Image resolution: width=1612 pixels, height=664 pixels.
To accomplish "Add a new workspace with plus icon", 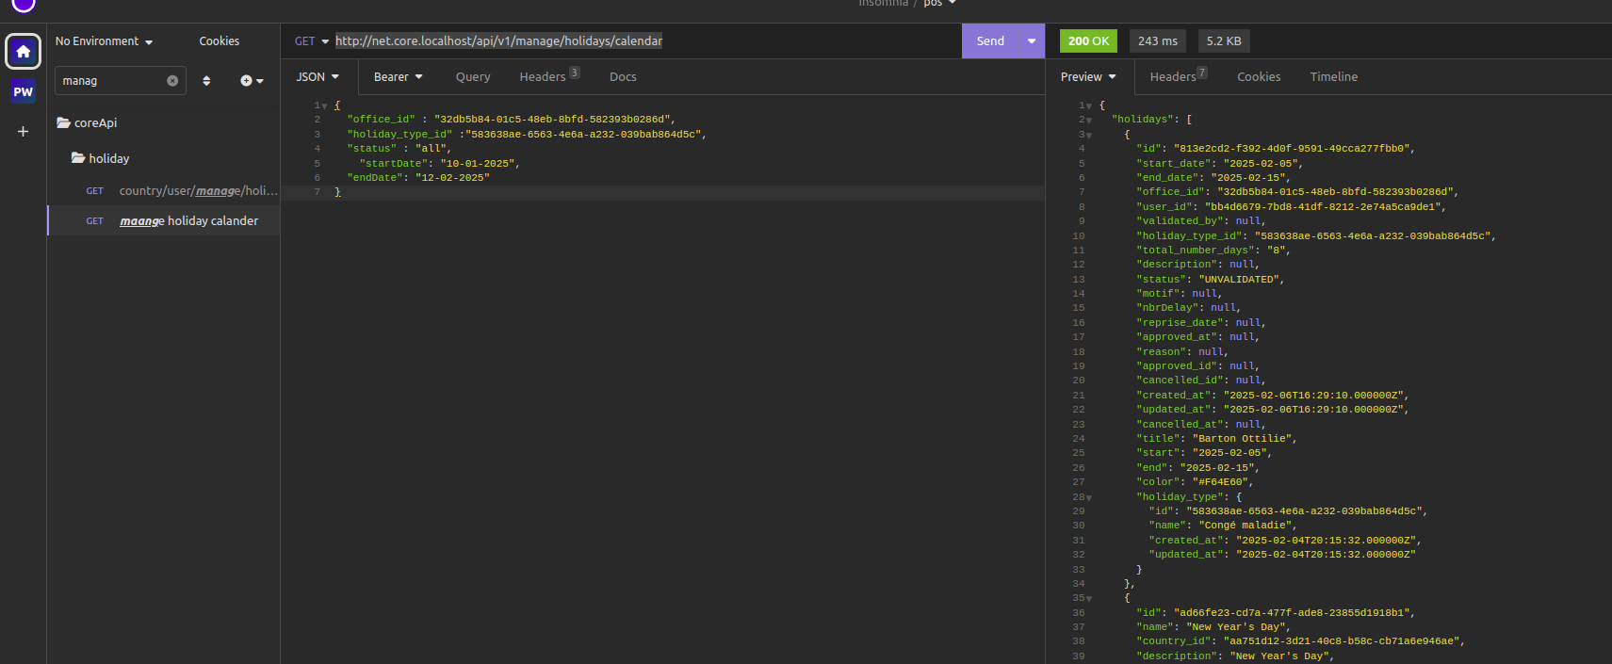I will point(23,131).
